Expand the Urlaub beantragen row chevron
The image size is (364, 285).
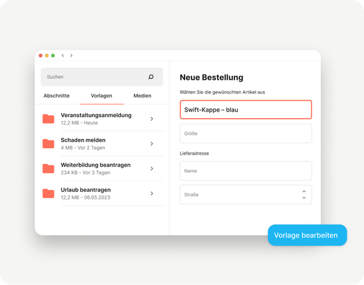[x=152, y=193]
